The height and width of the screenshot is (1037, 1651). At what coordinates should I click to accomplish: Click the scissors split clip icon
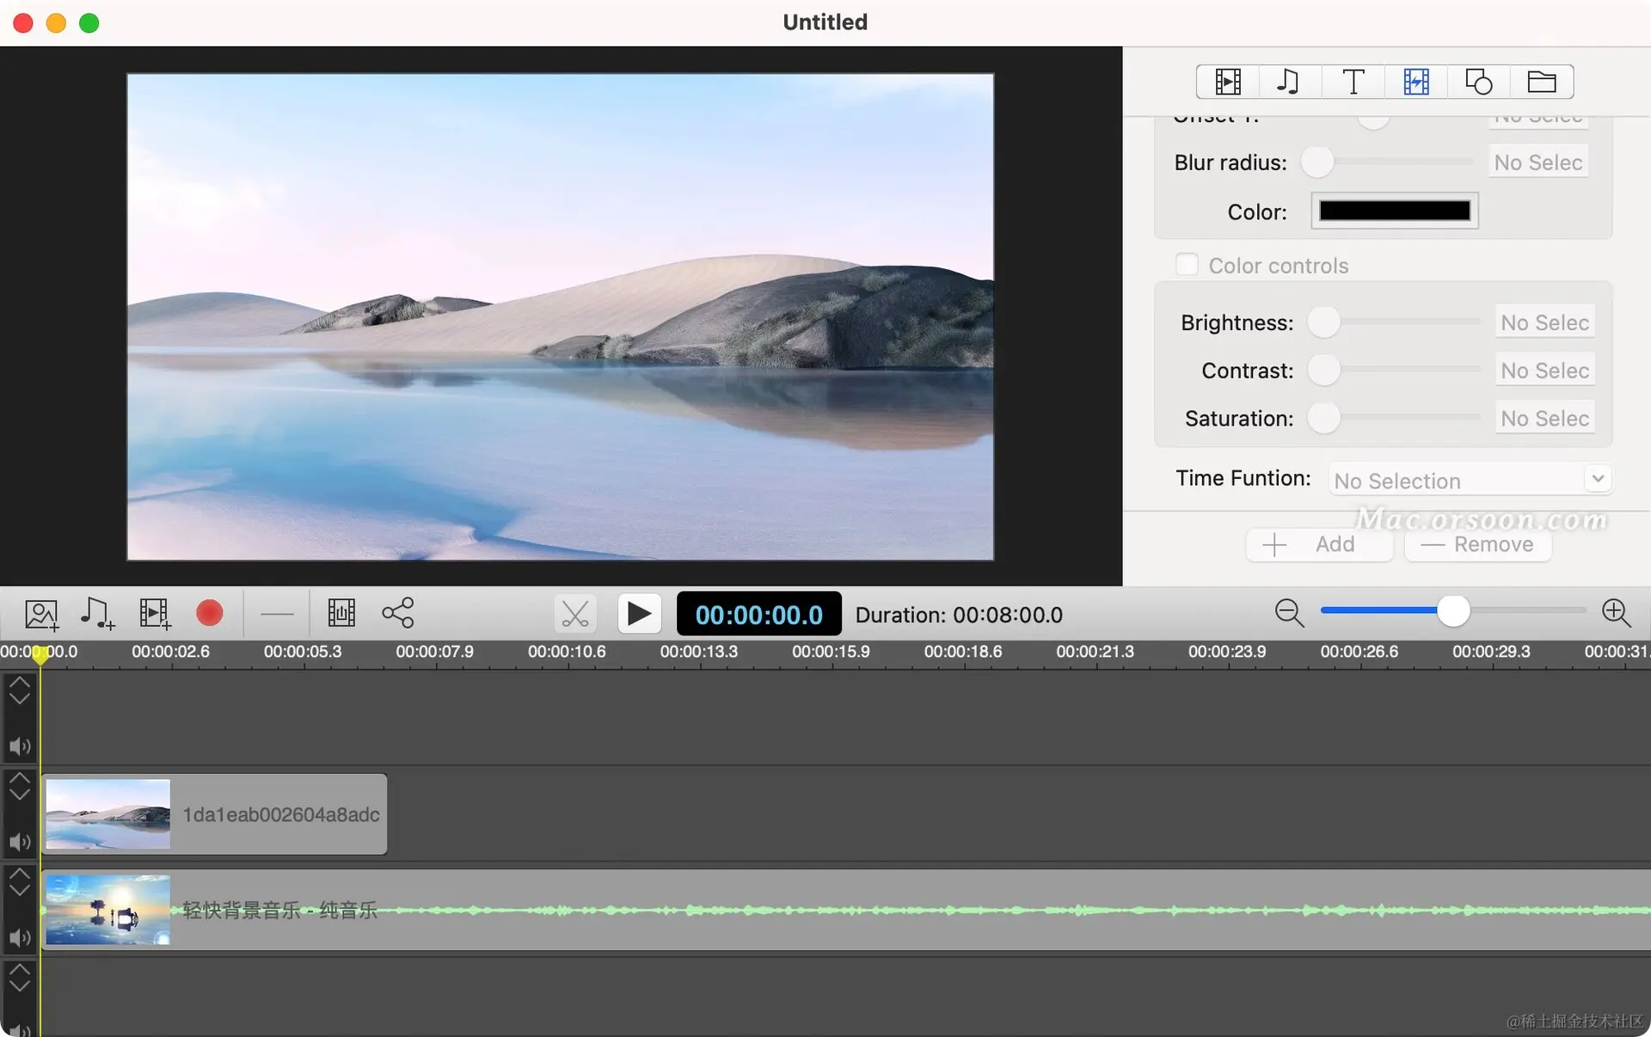(574, 614)
